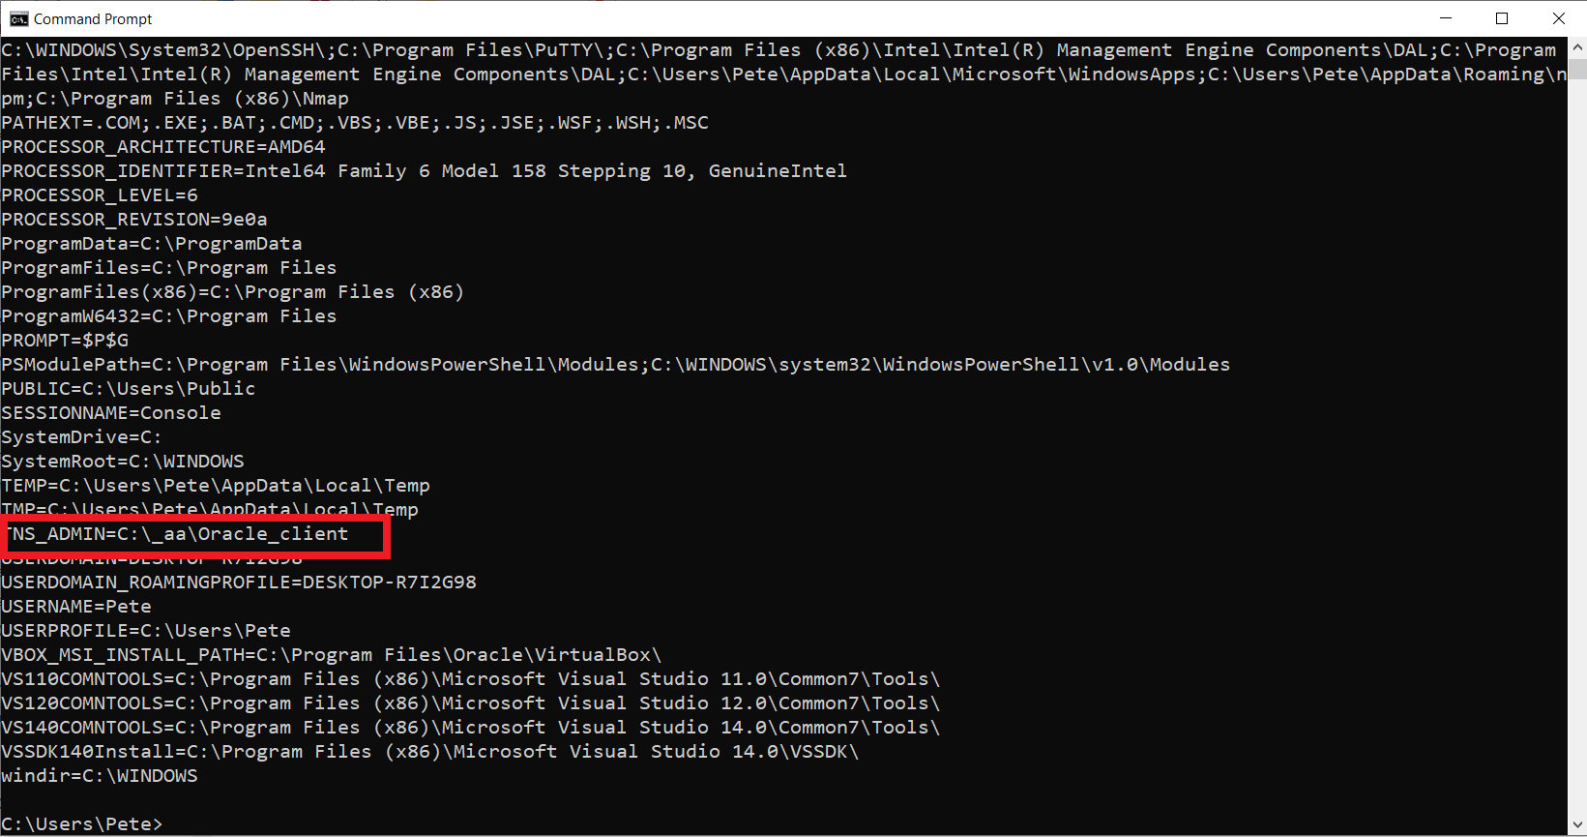Click the C:\Users\Pete> prompt line
The height and width of the screenshot is (837, 1587).
click(x=82, y=824)
